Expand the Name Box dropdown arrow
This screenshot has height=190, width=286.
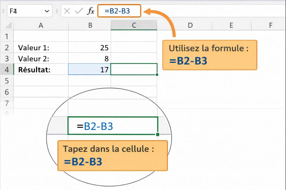coord(46,11)
